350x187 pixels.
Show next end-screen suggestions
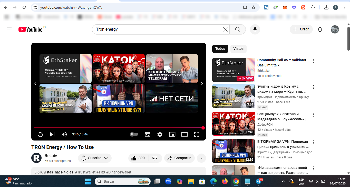click(x=202, y=84)
